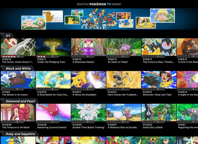Play thumbnail of Under the Pledging Tree
This screenshot has width=198, height=144.
pyautogui.click(x=53, y=47)
